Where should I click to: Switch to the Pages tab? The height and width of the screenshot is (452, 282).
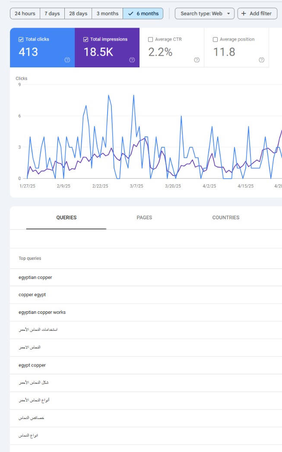click(144, 218)
